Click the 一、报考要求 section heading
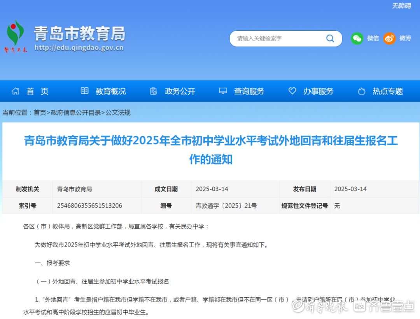 (52, 263)
